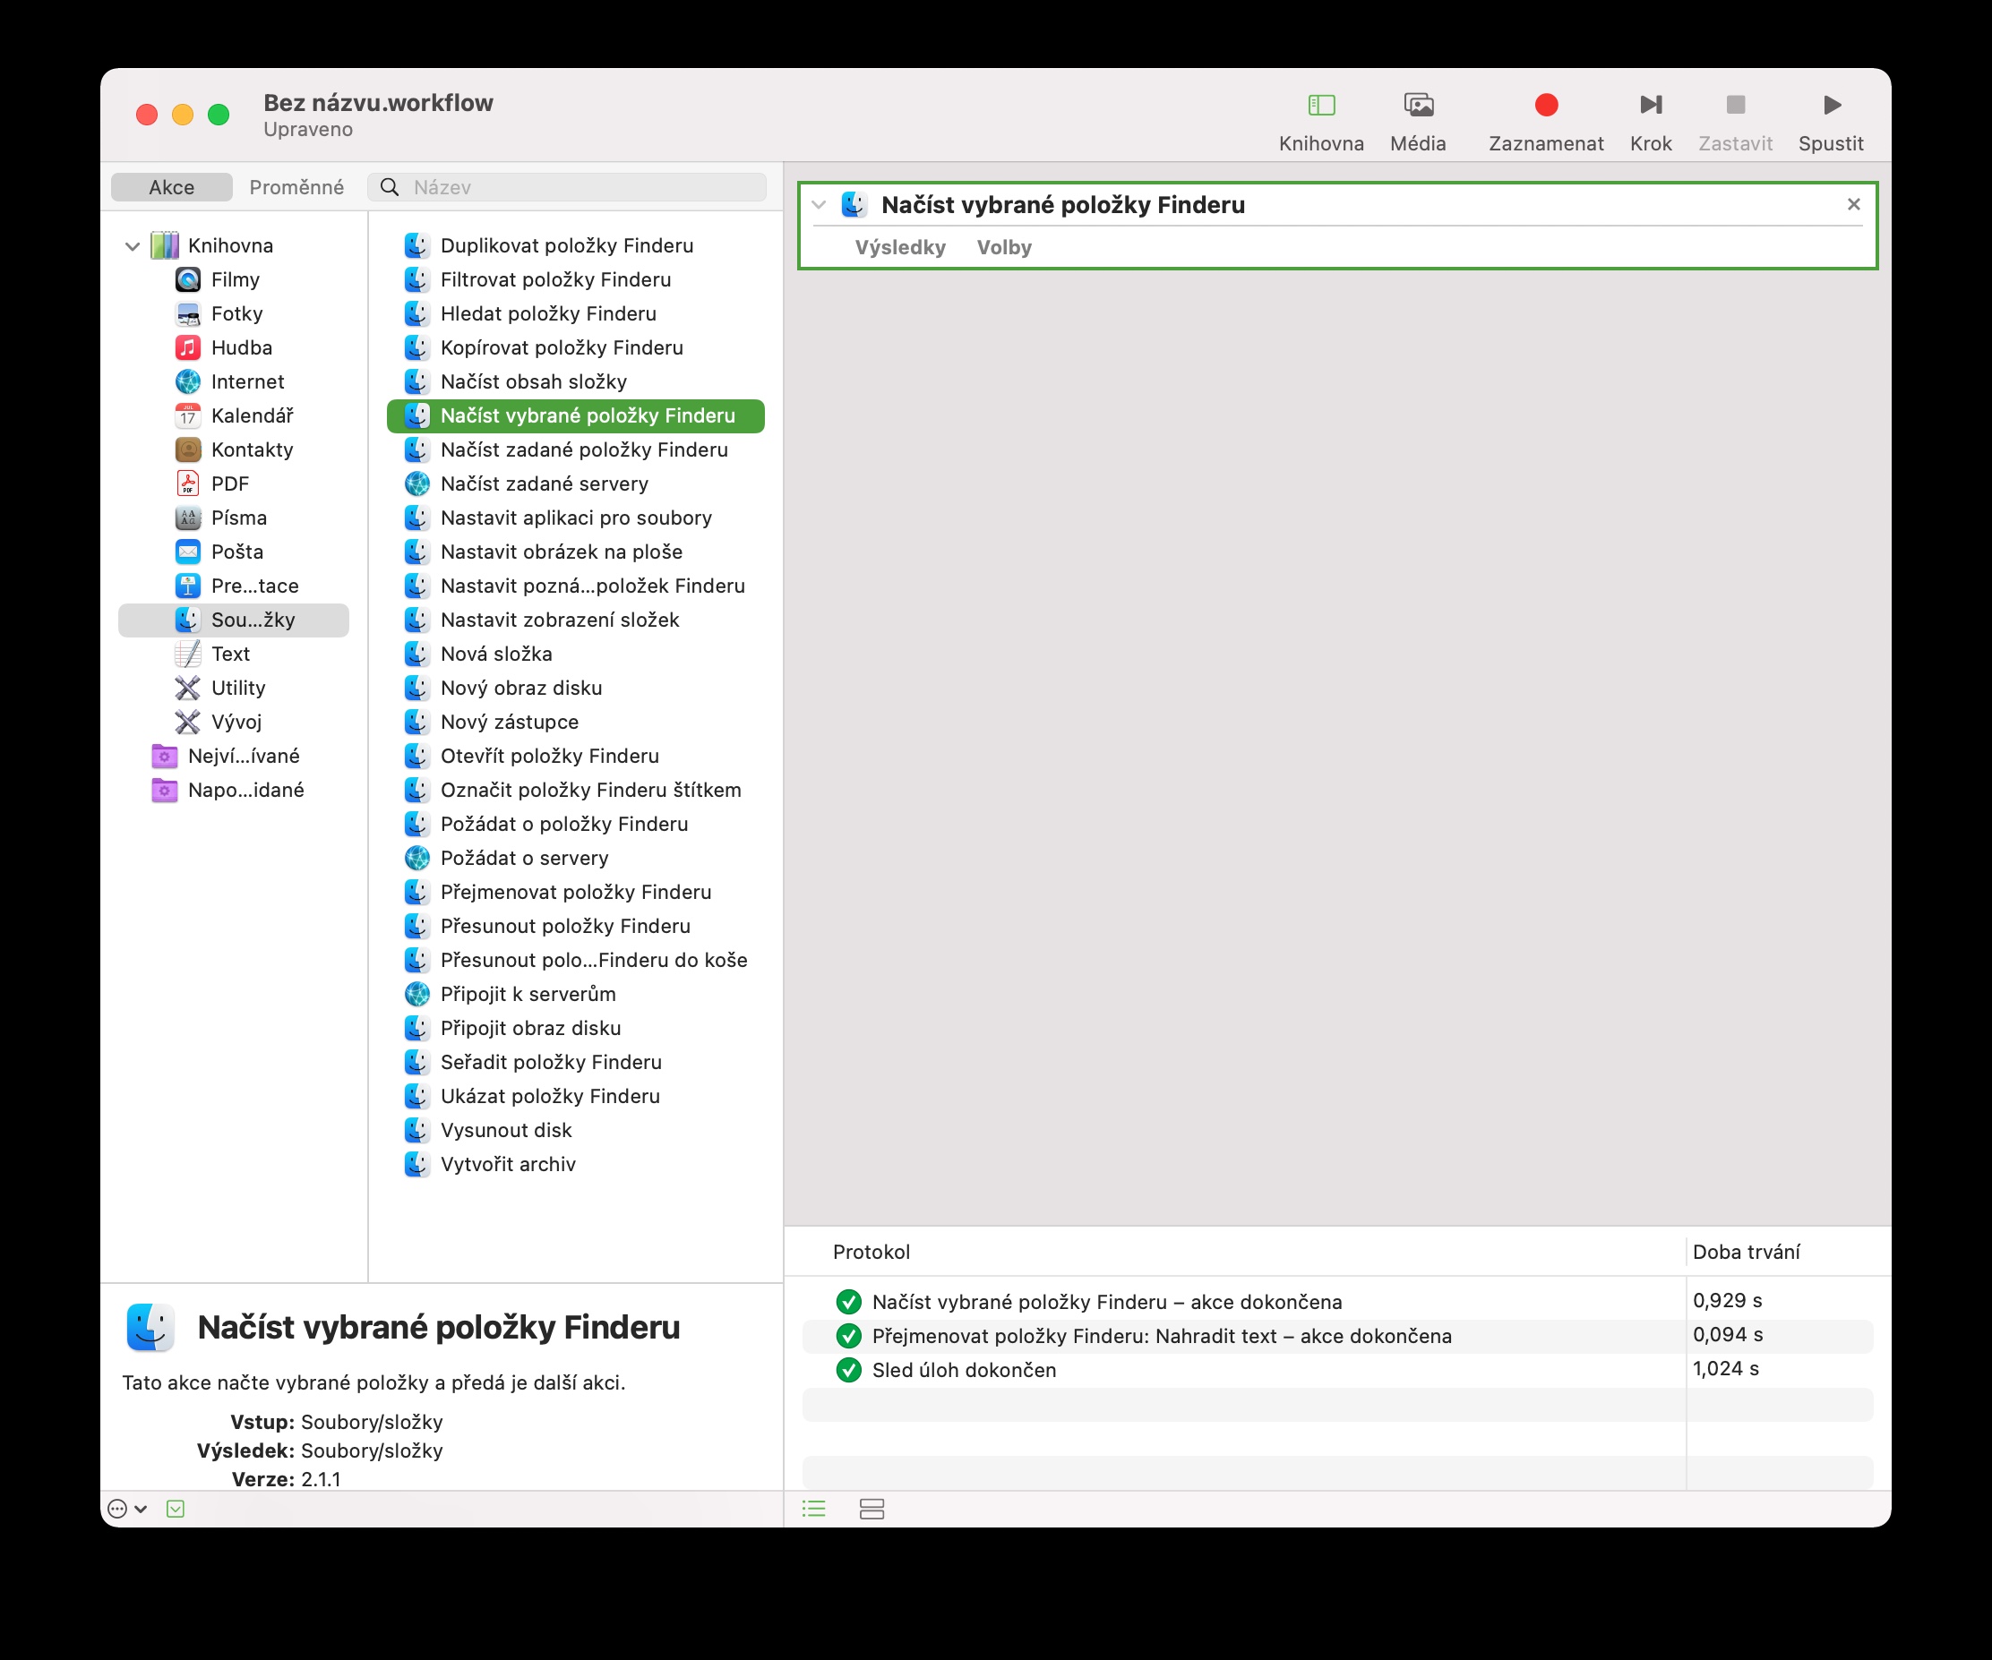Click the Krok step icon
The height and width of the screenshot is (1660, 1992).
click(1650, 106)
